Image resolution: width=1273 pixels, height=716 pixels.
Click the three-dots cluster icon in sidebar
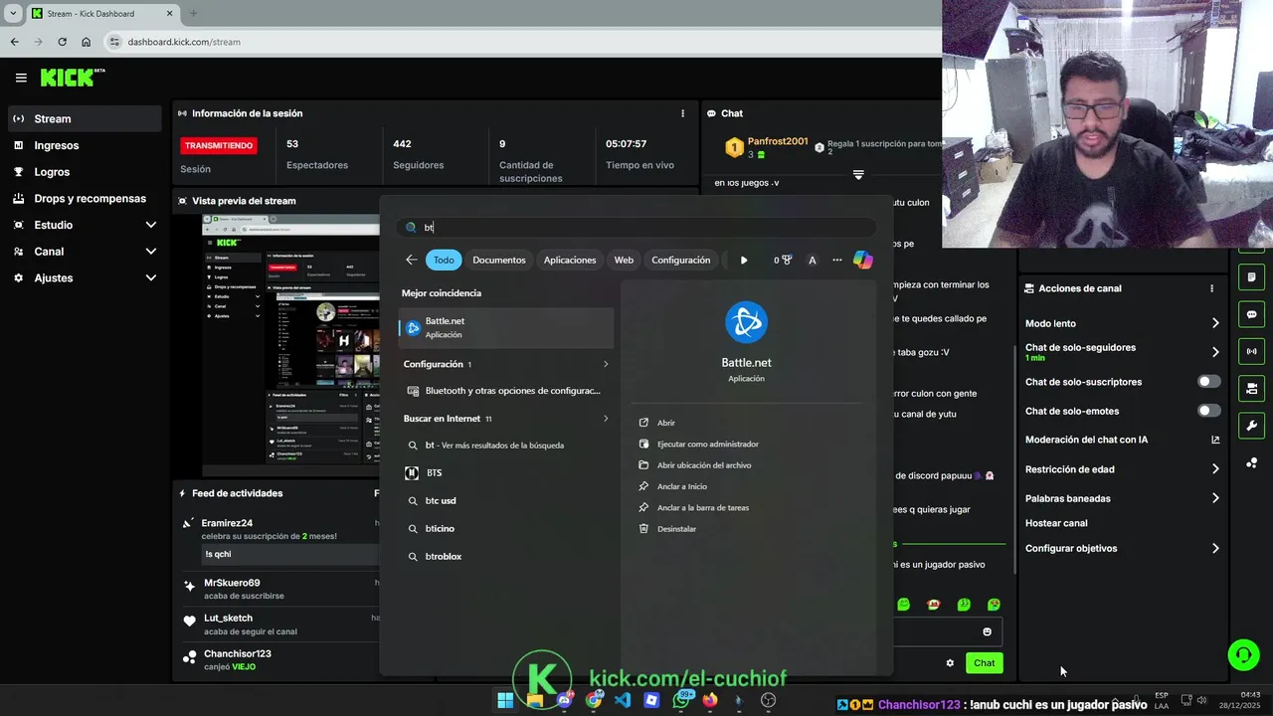point(1251,462)
